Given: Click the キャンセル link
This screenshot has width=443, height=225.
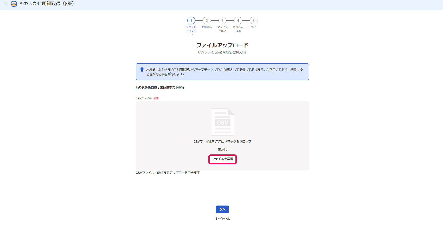Looking at the screenshot, I should tap(222, 219).
